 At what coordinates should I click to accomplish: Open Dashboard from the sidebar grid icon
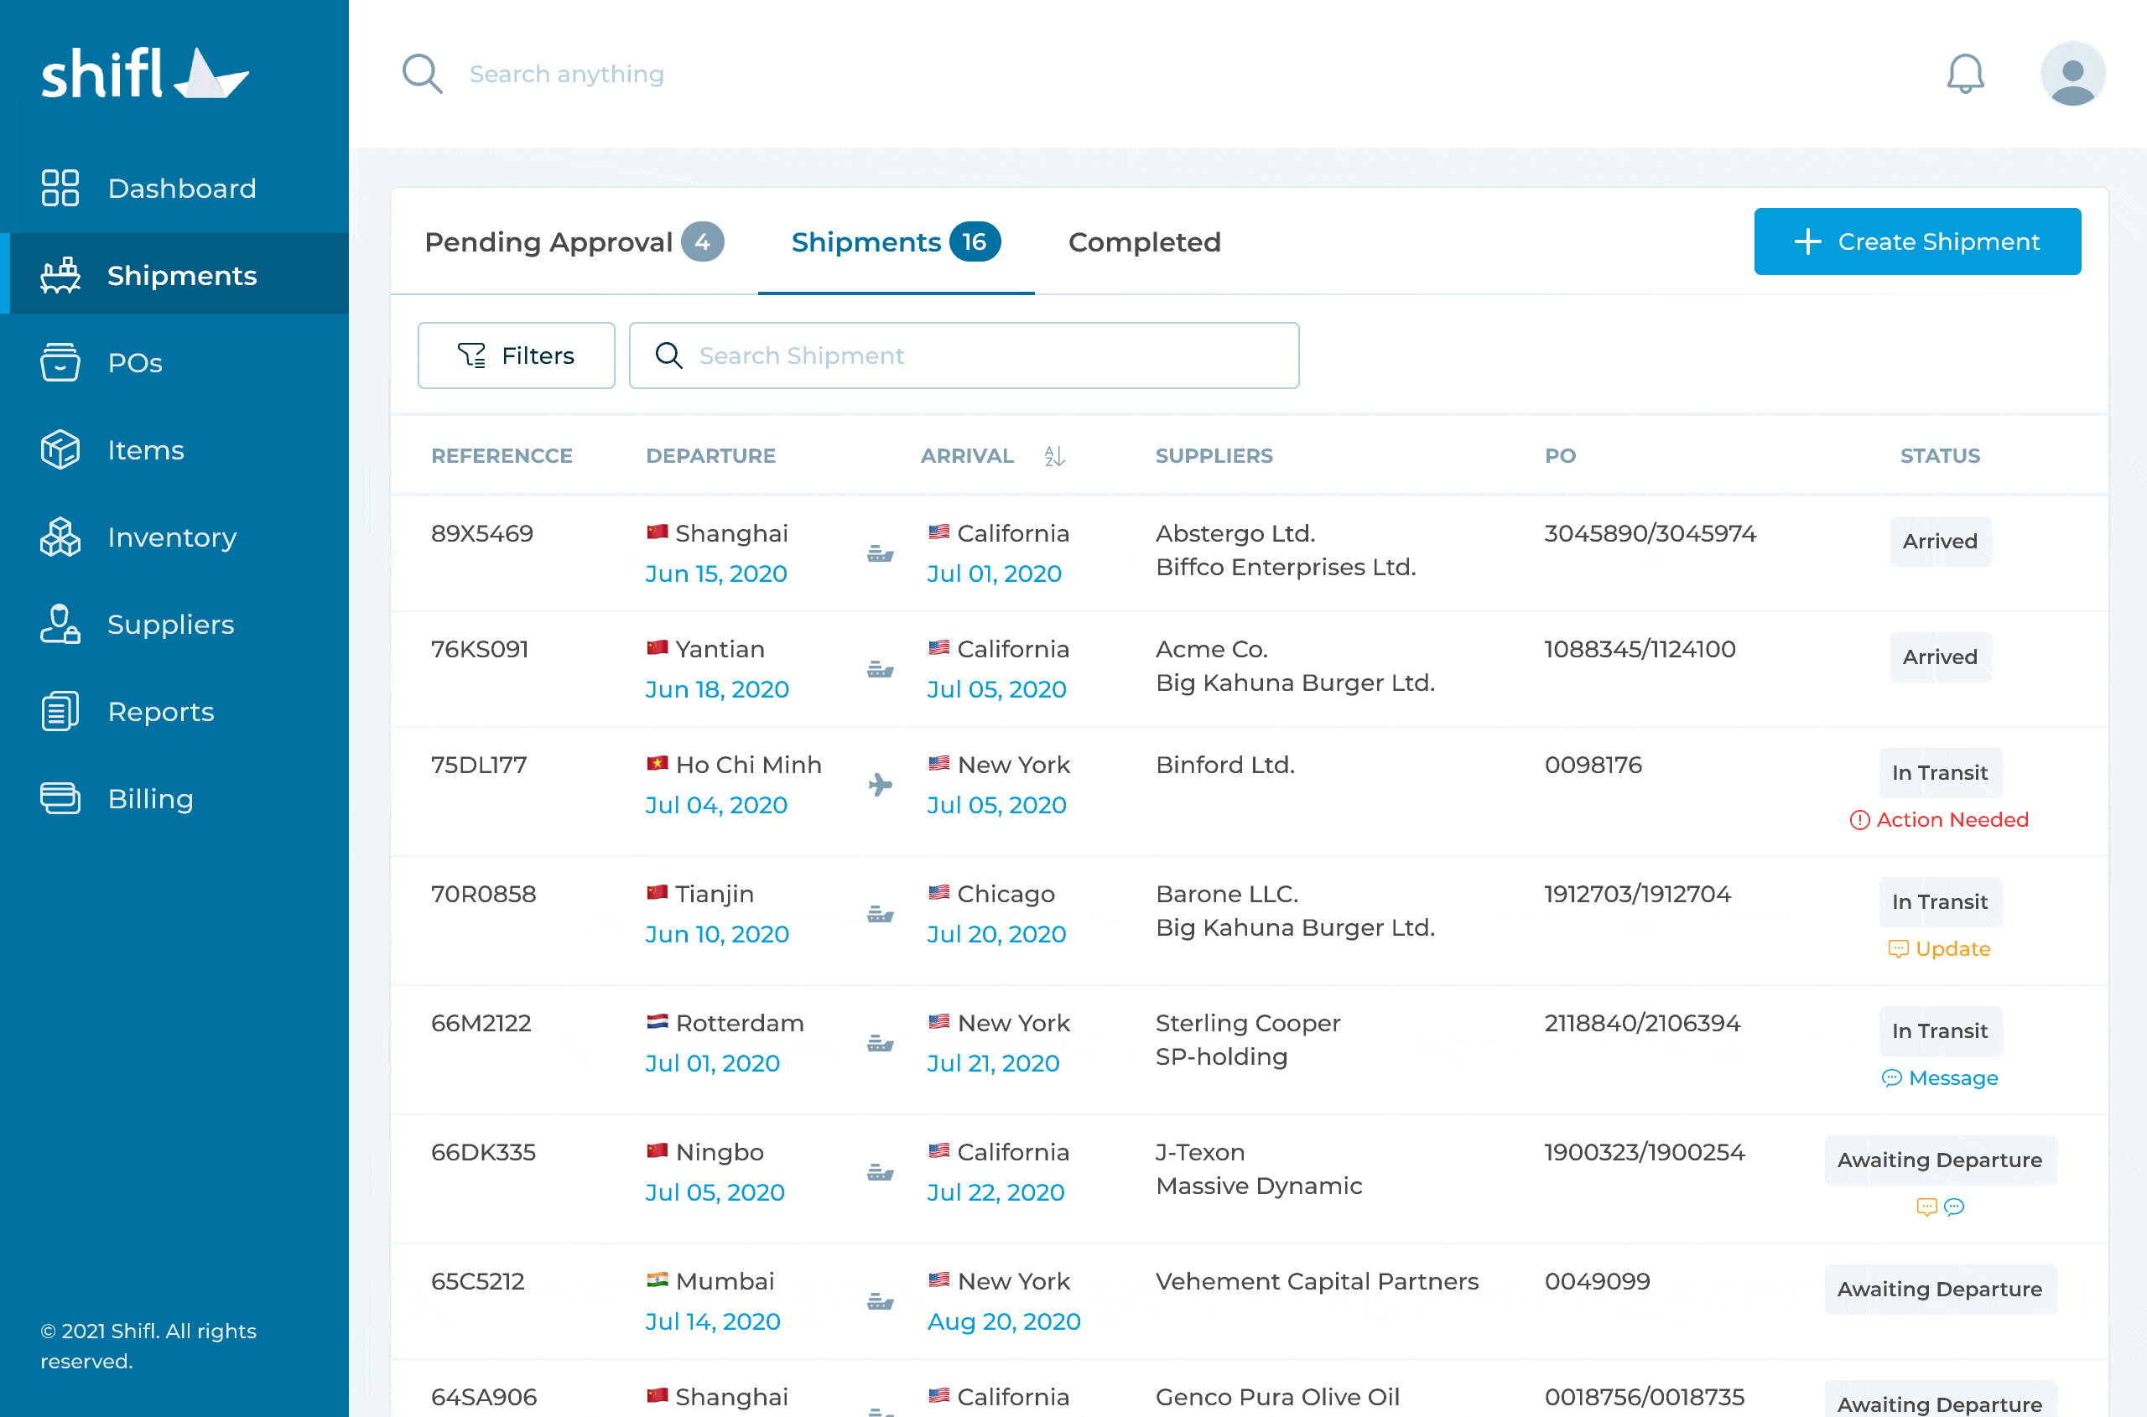pyautogui.click(x=60, y=188)
